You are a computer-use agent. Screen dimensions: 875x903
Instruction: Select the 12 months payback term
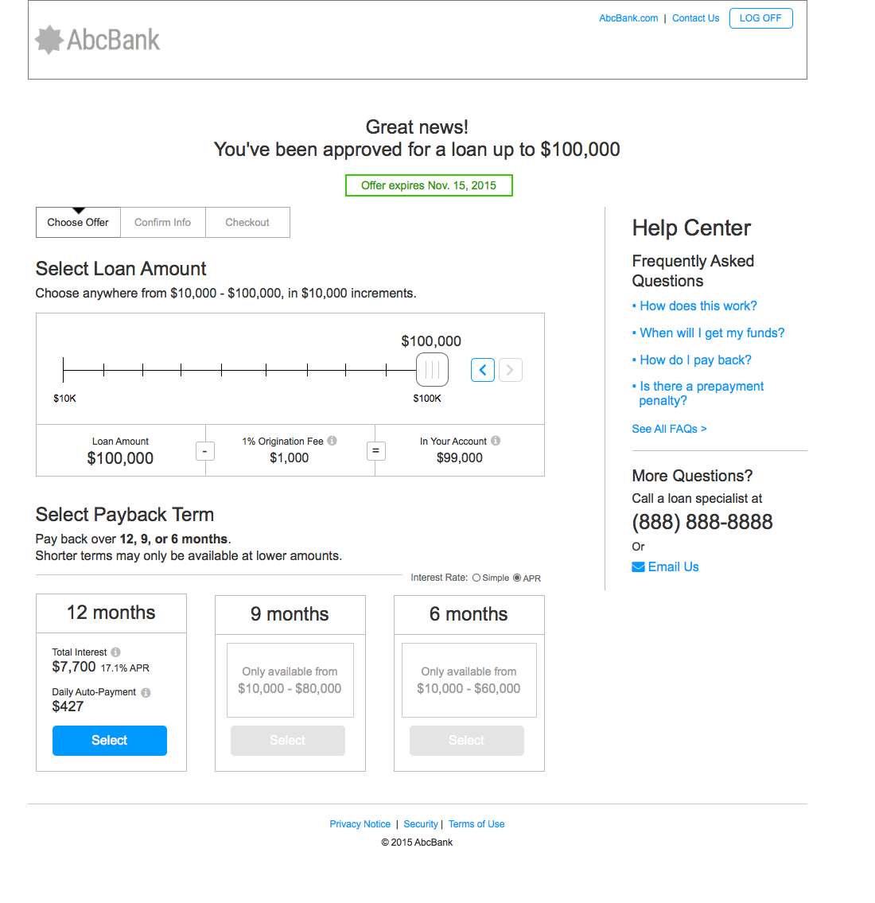[x=110, y=741]
